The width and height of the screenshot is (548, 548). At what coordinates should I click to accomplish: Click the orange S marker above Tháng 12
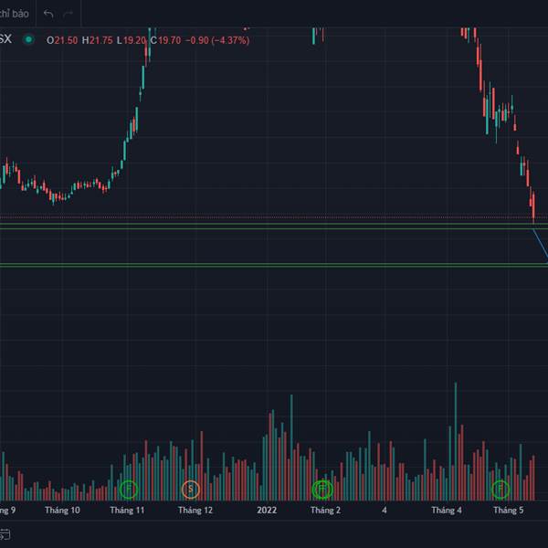191,489
